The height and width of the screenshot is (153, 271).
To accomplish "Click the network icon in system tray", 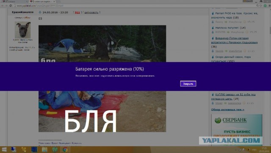I will [x=240, y=150].
